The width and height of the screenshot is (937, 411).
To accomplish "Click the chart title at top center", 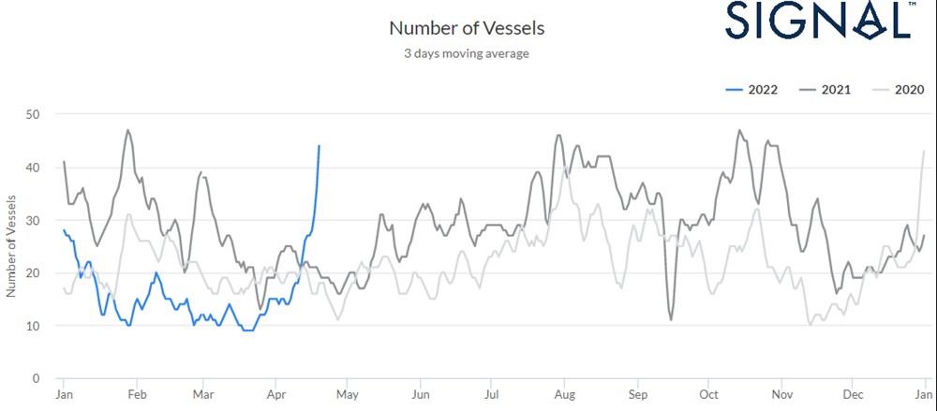I will [466, 28].
